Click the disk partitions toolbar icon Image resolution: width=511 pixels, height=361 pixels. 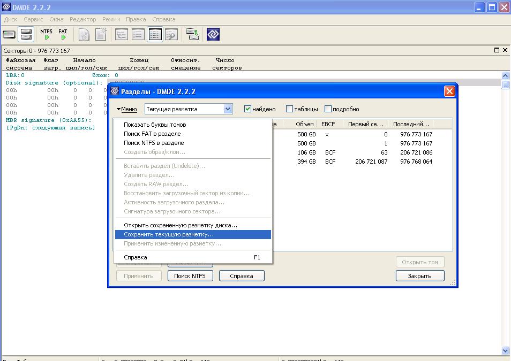coord(26,35)
